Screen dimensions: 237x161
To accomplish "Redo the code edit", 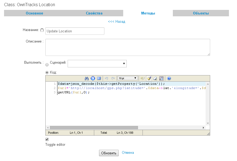I will coord(113,78).
